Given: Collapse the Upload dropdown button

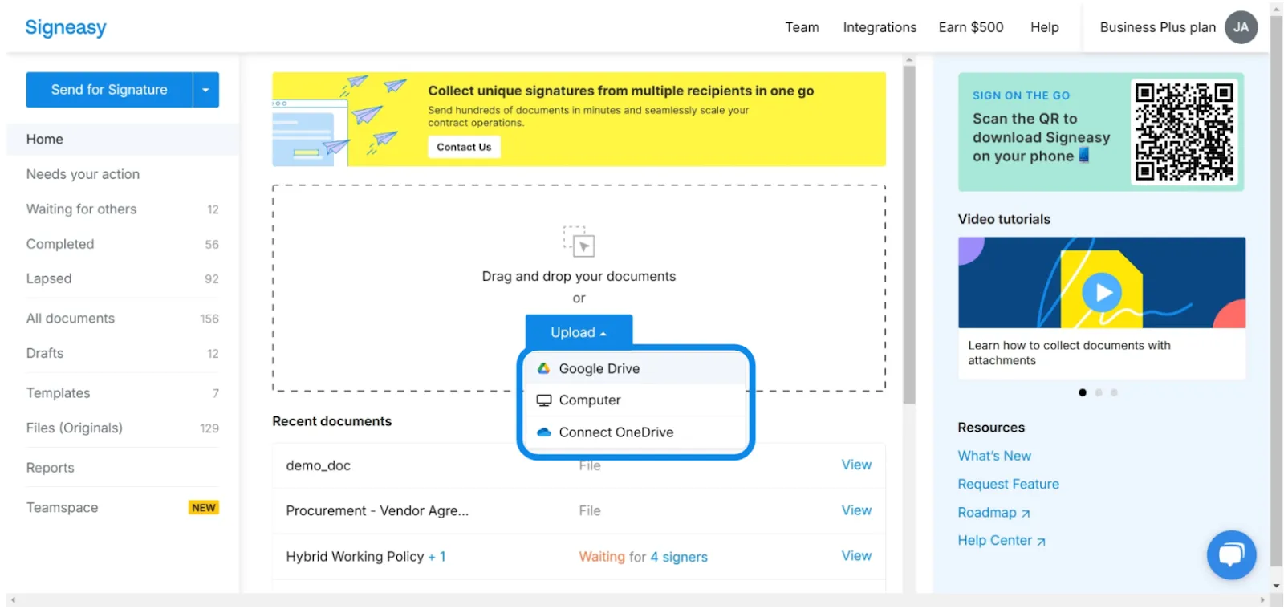Looking at the screenshot, I should click(x=579, y=332).
